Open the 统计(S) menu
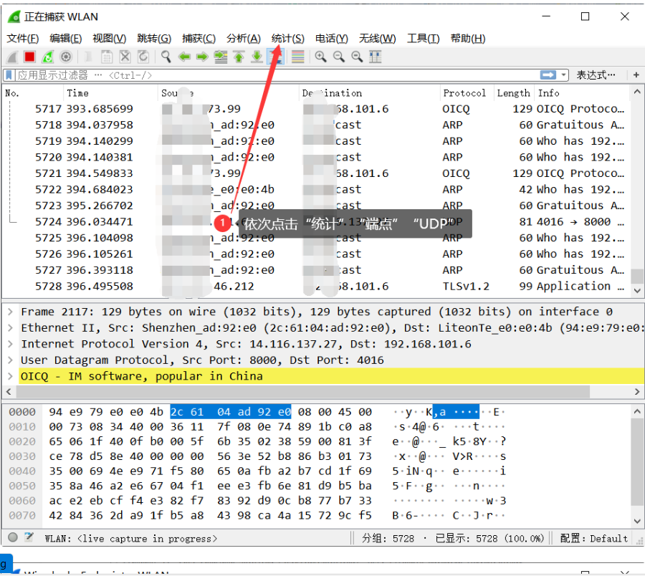Image resolution: width=645 pixels, height=576 pixels. point(288,38)
